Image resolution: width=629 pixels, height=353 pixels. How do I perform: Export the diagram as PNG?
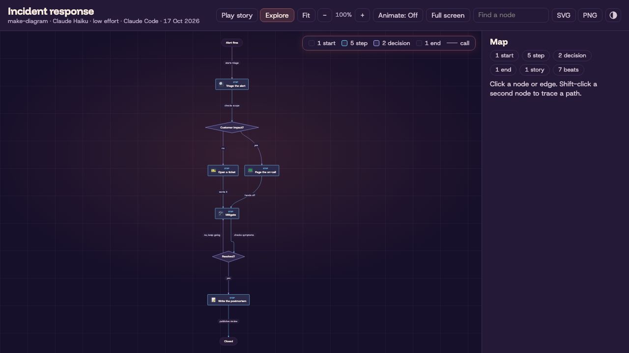590,15
